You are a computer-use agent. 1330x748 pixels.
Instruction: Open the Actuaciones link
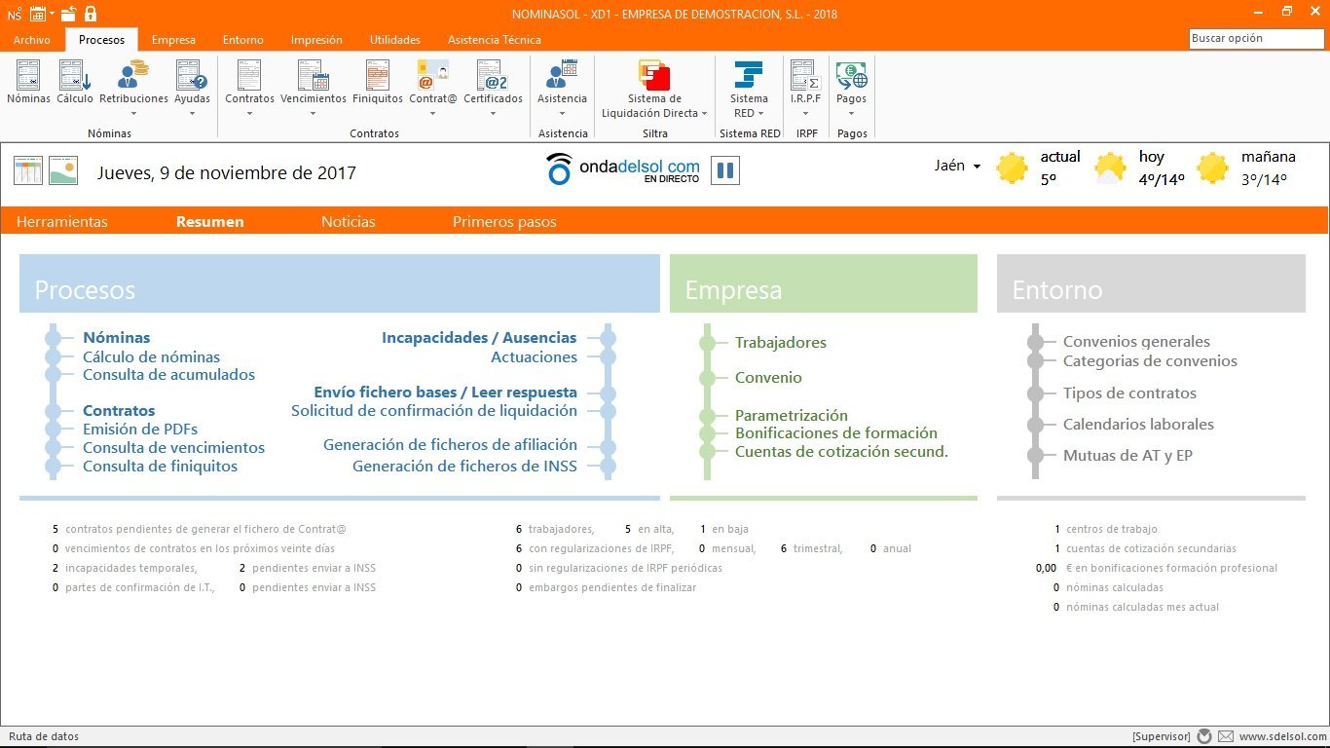click(534, 356)
